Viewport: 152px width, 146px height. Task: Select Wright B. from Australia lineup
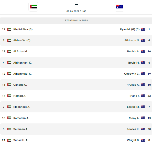click(x=133, y=140)
